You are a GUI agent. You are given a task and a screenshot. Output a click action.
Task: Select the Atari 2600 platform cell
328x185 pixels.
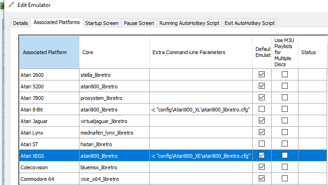tap(49, 75)
